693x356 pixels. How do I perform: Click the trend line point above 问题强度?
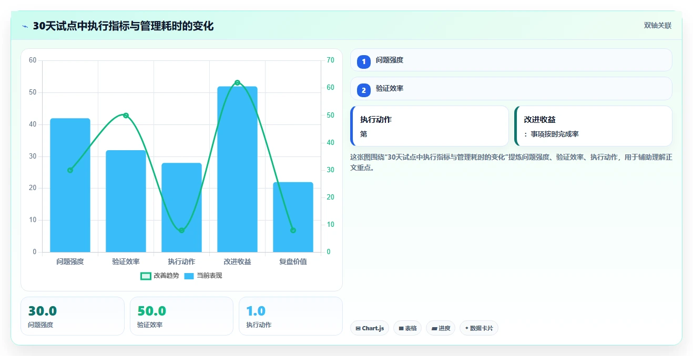70,170
